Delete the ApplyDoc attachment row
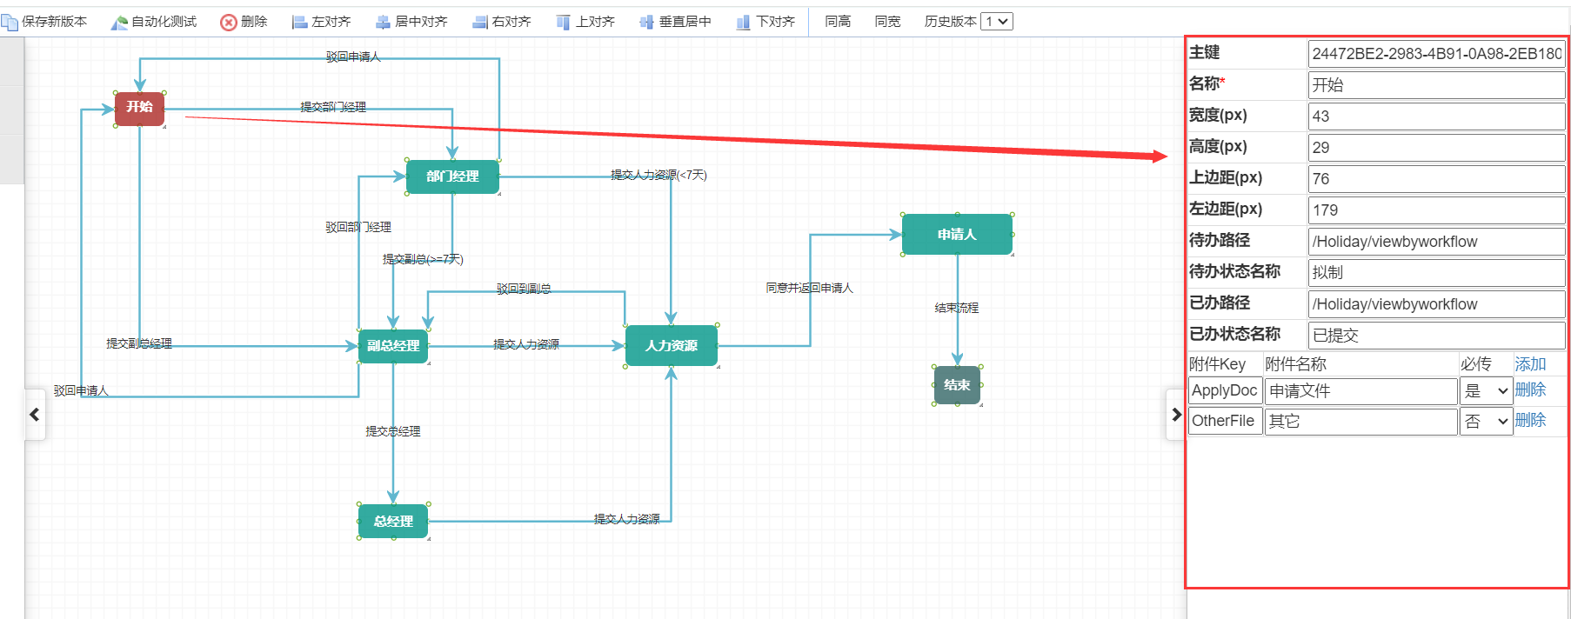 point(1530,390)
